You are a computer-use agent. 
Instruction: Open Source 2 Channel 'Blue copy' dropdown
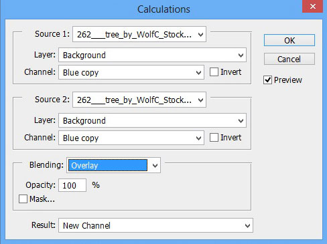(x=131, y=138)
